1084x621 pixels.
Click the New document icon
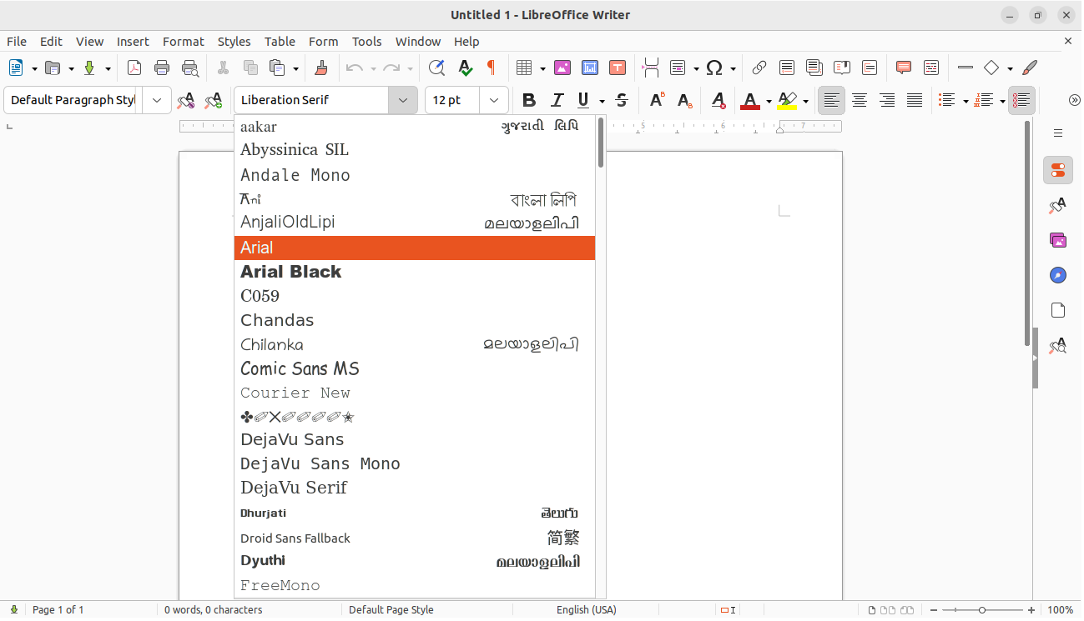click(x=16, y=68)
